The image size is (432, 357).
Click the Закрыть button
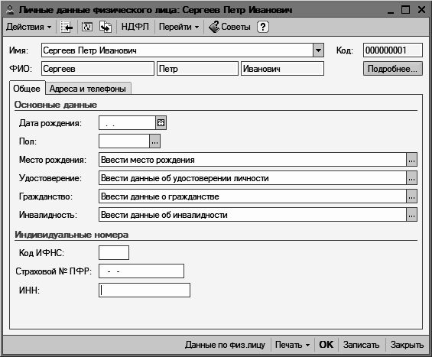[x=407, y=345]
